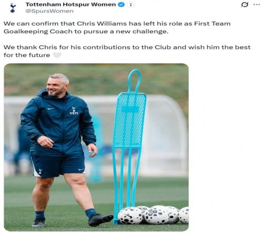Click the Nike swoosh on the shorts
The image size is (263, 232).
[81, 169]
